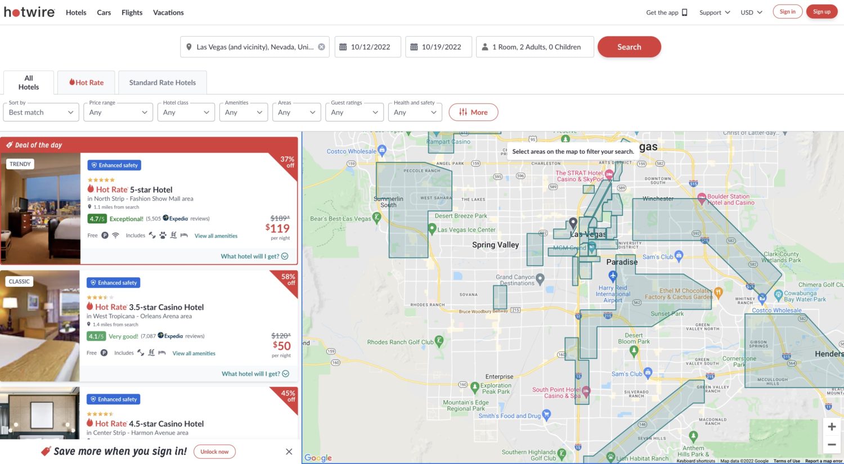Open View all amenities link
The width and height of the screenshot is (844, 464).
(x=216, y=235)
